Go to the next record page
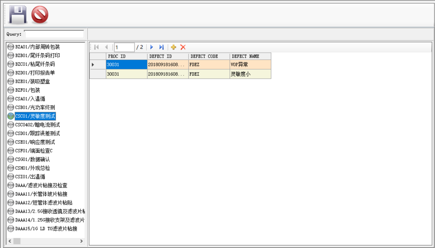This screenshot has width=435, height=248. coord(152,47)
